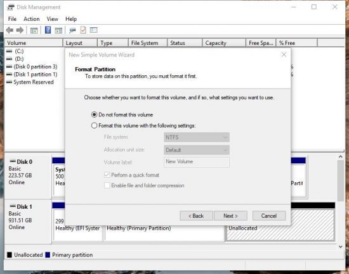This screenshot has height=274, width=349.
Task: Open the Help question-mark toolbar icon
Action: [48, 30]
